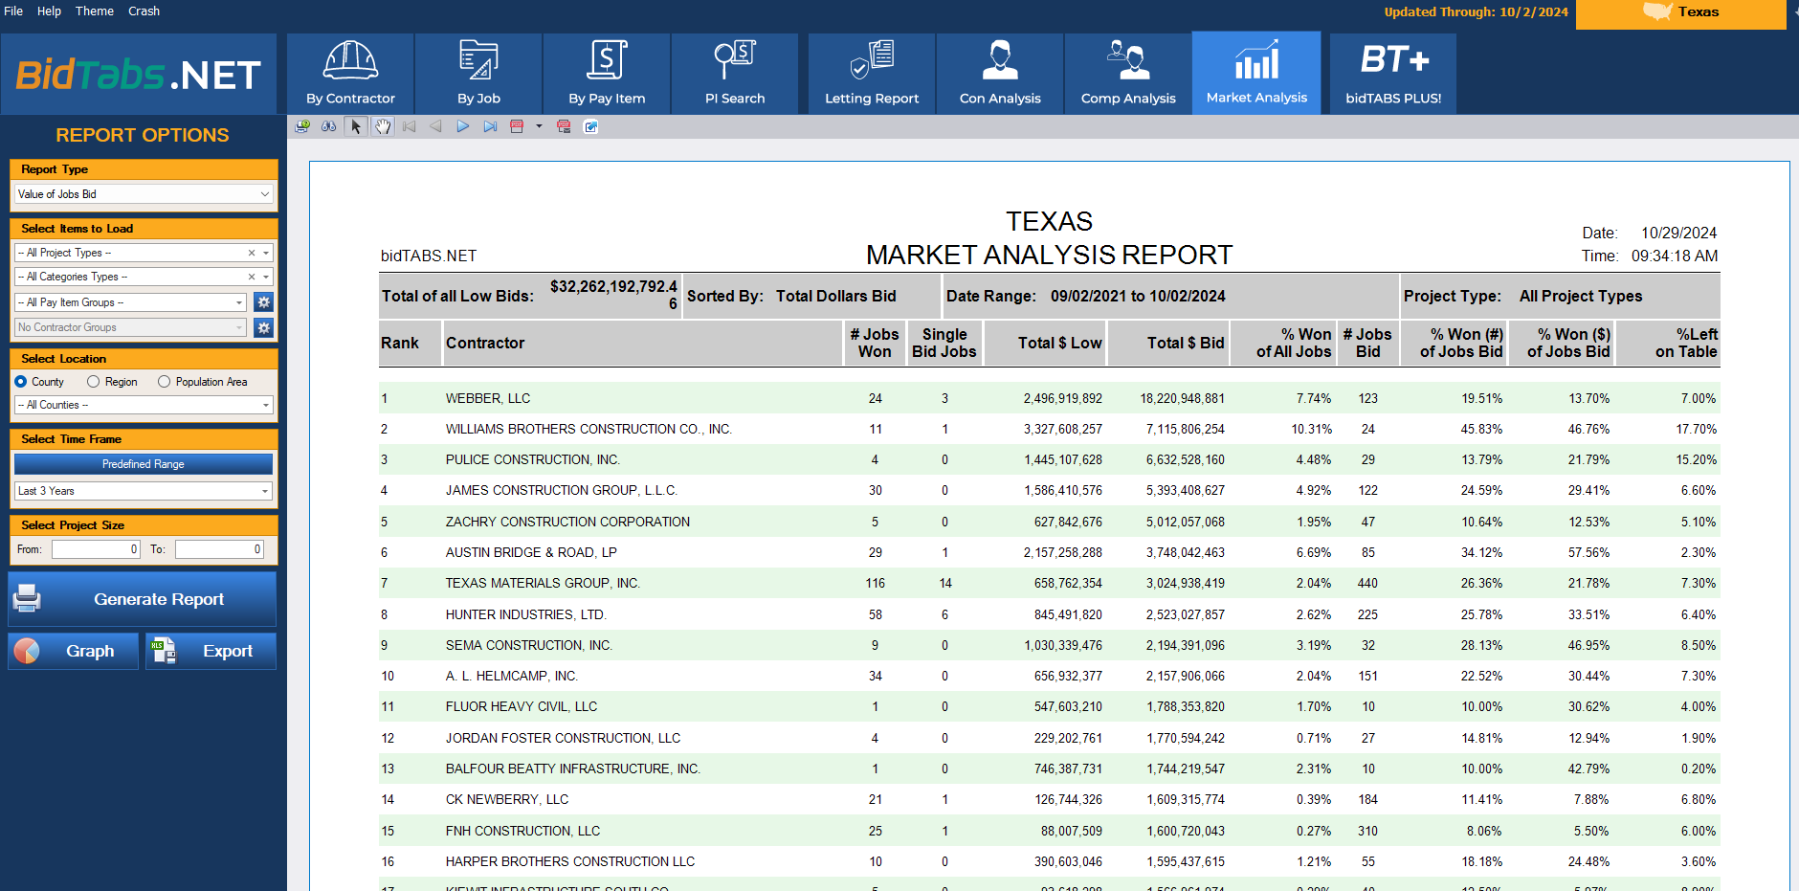Open the Crash menu
Screen dimensions: 1799x891
coord(144,11)
